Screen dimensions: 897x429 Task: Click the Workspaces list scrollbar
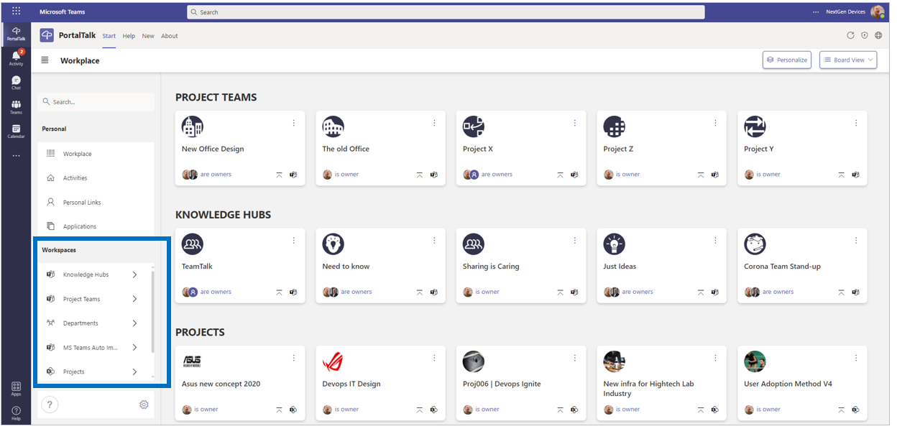tap(153, 313)
